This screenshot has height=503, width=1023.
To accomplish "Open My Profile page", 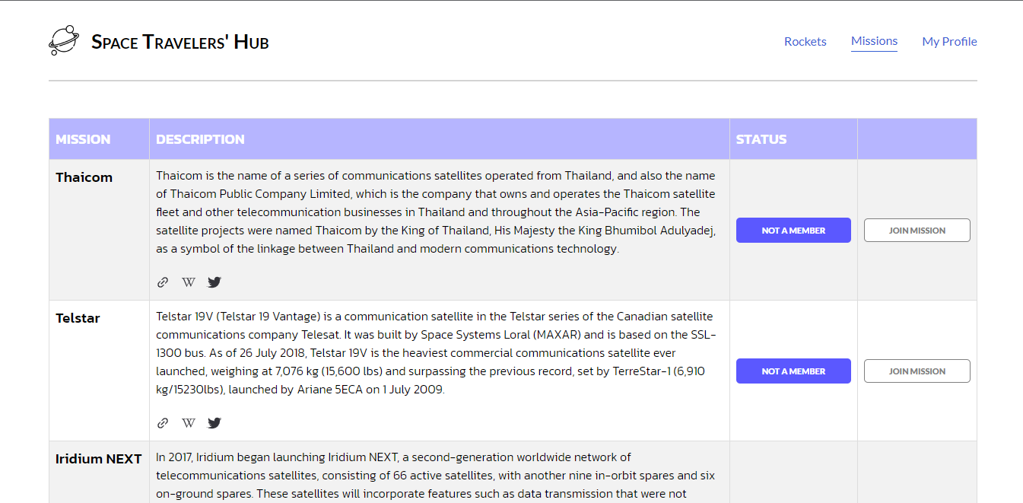I will (x=949, y=41).
